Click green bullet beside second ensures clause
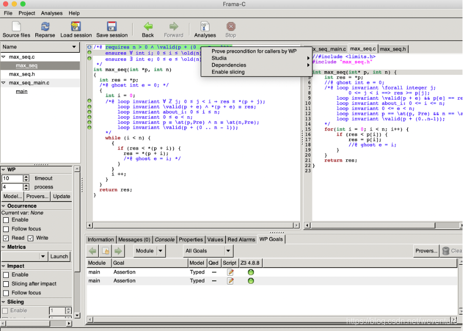This screenshot has height=331, width=463. pyautogui.click(x=90, y=58)
